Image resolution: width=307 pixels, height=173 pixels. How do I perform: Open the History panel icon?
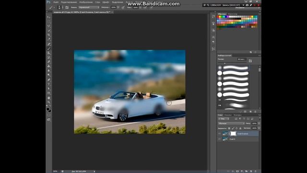tap(213, 17)
